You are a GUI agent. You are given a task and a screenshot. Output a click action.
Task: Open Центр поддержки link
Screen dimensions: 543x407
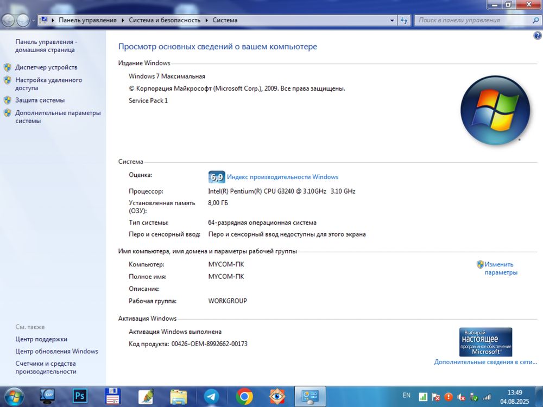click(x=41, y=339)
